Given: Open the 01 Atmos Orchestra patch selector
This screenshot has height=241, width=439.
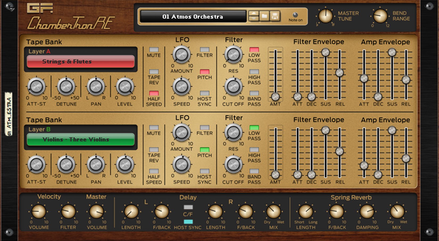Looking at the screenshot, I should pos(193,17).
